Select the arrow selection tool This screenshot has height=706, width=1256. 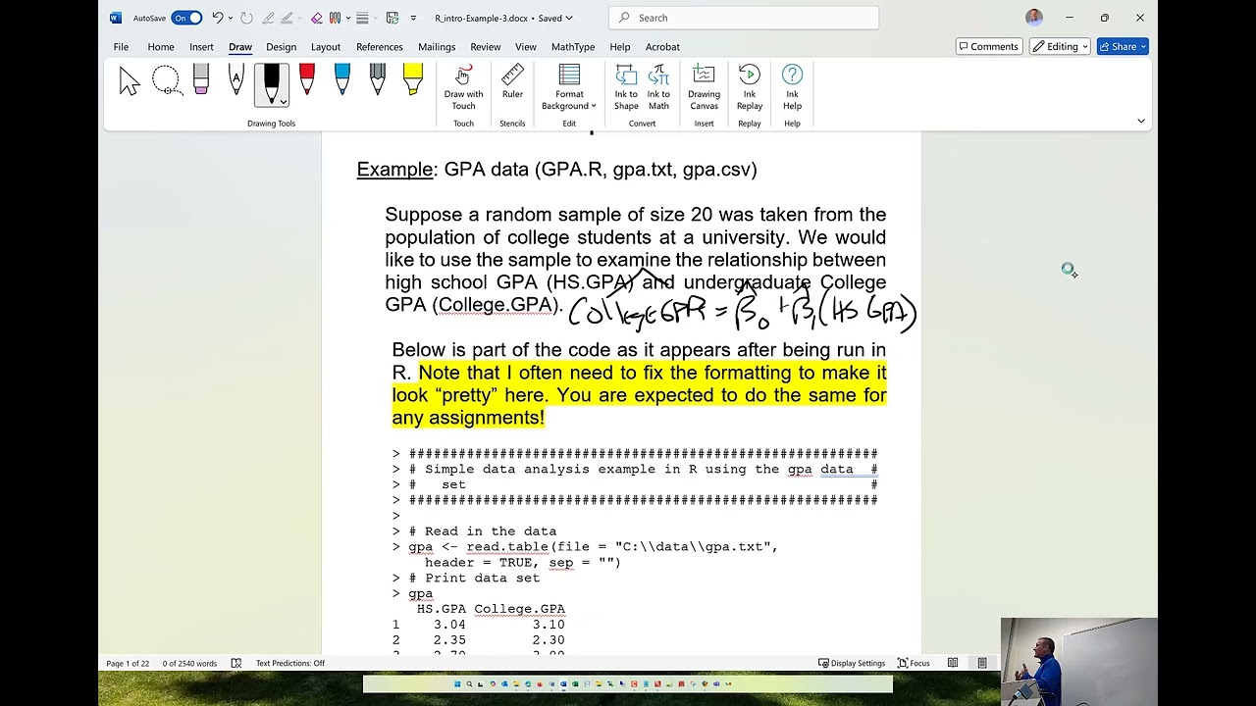(130, 82)
